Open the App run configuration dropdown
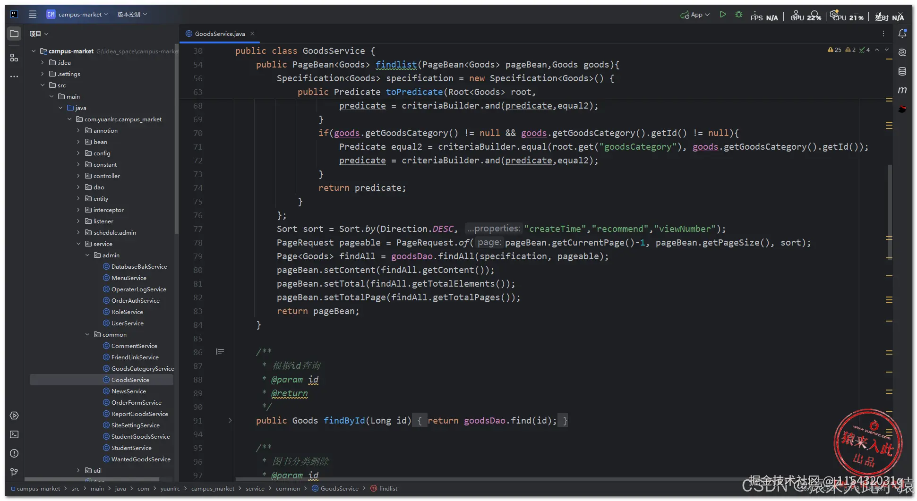917x501 pixels. coord(695,15)
